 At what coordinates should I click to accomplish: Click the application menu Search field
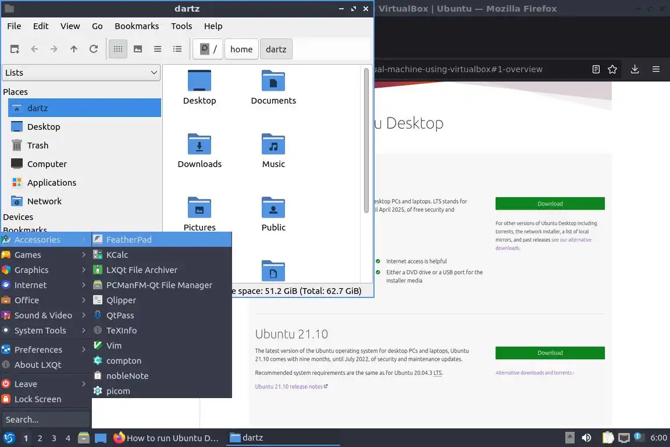click(x=46, y=420)
